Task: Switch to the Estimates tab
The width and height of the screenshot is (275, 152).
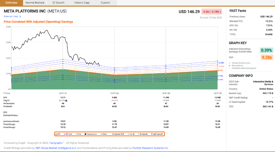Action: (x=11, y=3)
